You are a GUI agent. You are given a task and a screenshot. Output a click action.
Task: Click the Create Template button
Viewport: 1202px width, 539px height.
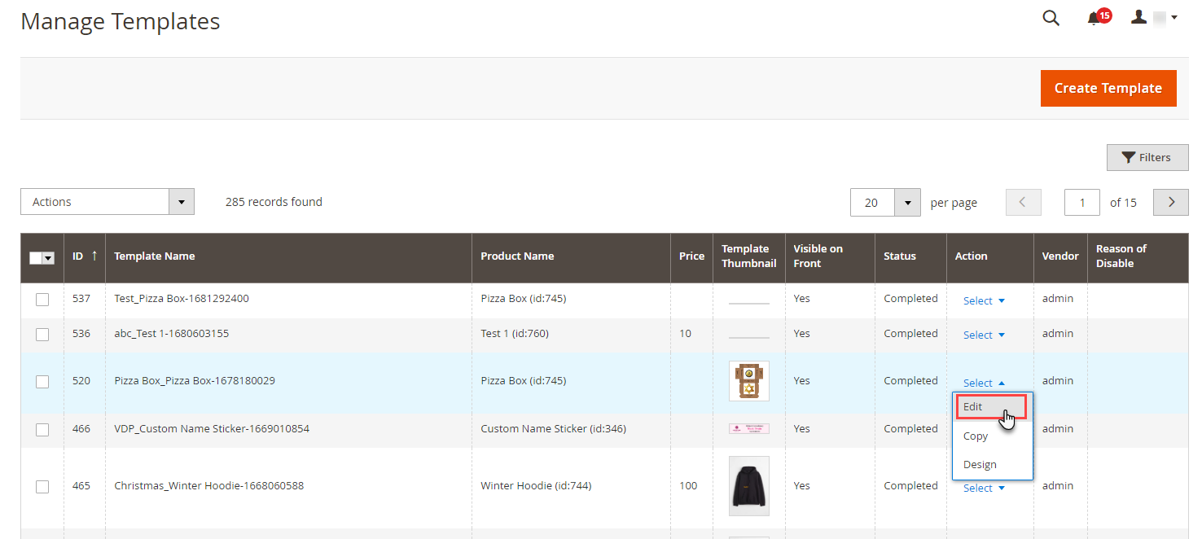[x=1108, y=88]
